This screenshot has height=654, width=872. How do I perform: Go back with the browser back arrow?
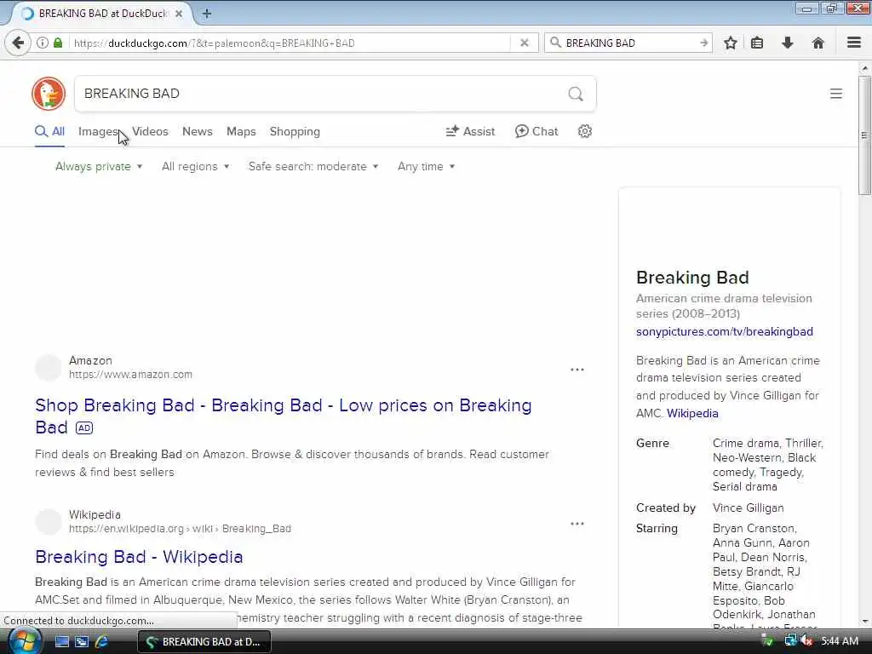pos(19,43)
